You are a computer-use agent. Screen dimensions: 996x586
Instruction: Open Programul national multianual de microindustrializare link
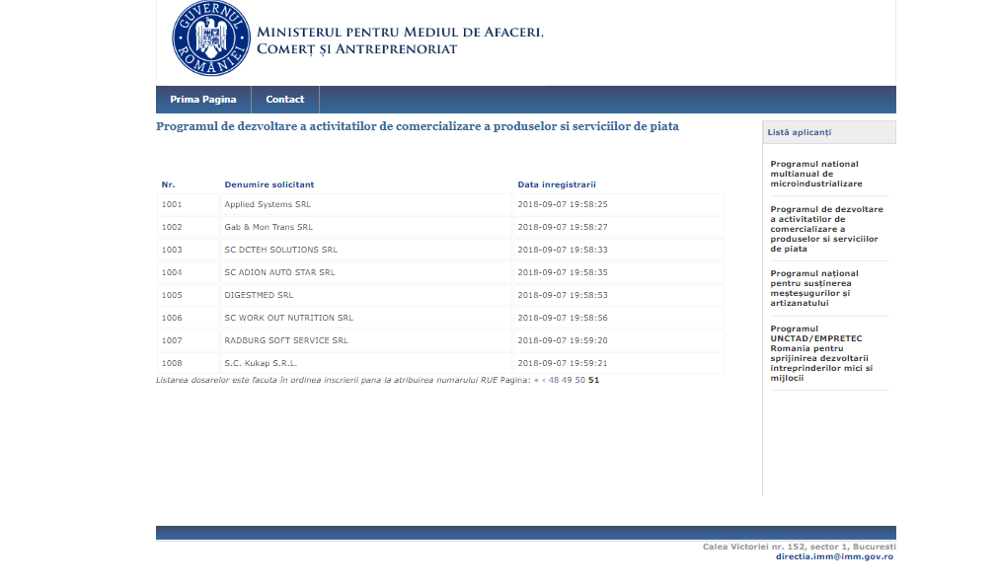[x=815, y=174]
